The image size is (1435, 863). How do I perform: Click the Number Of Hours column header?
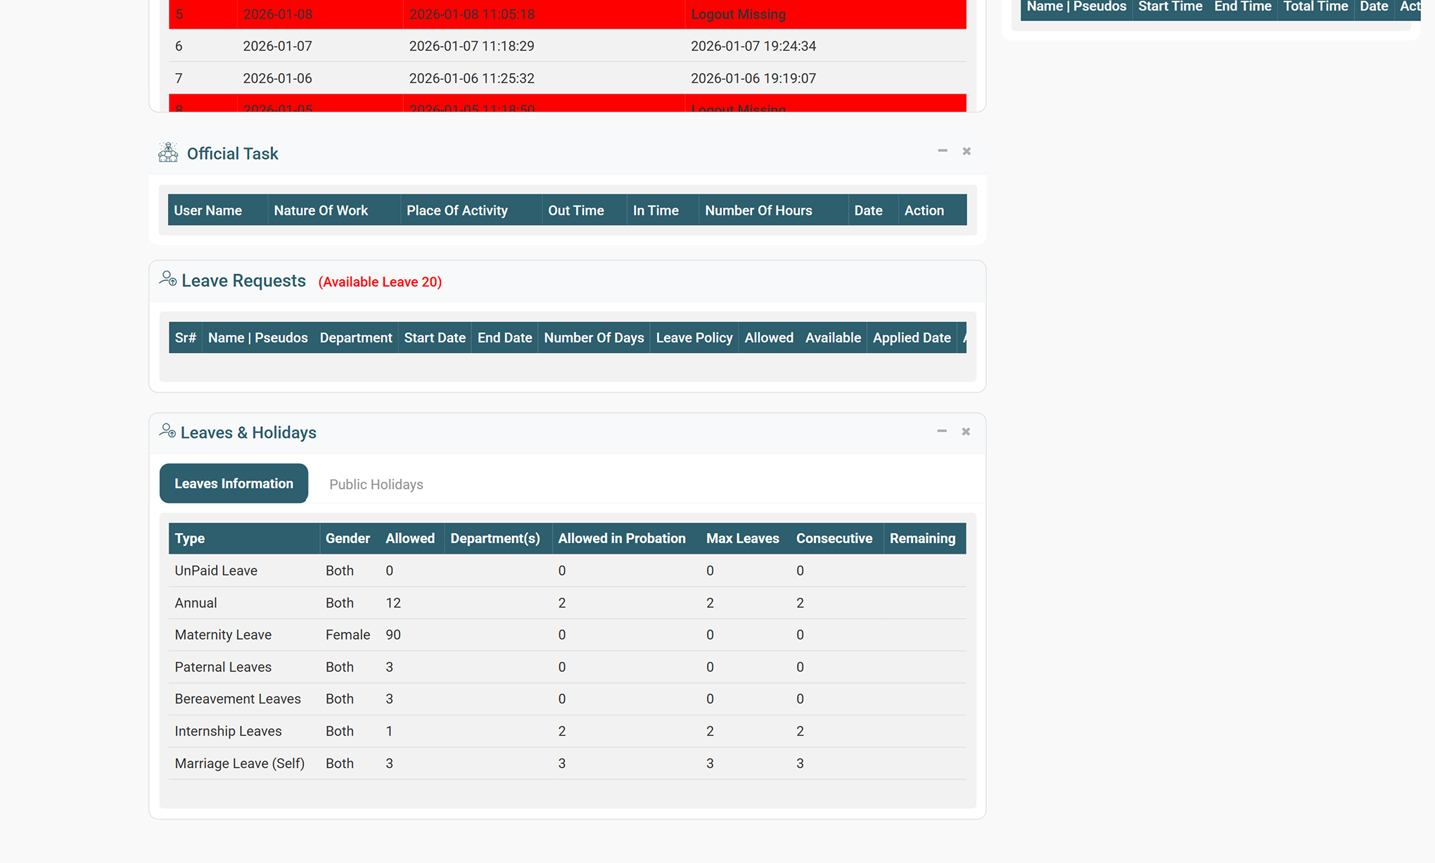[x=758, y=210]
